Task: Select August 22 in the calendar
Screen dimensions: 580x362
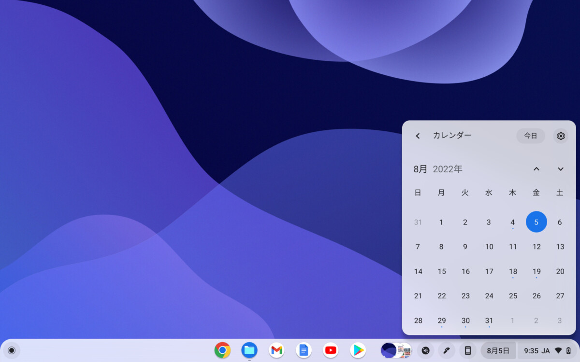Action: [442, 296]
